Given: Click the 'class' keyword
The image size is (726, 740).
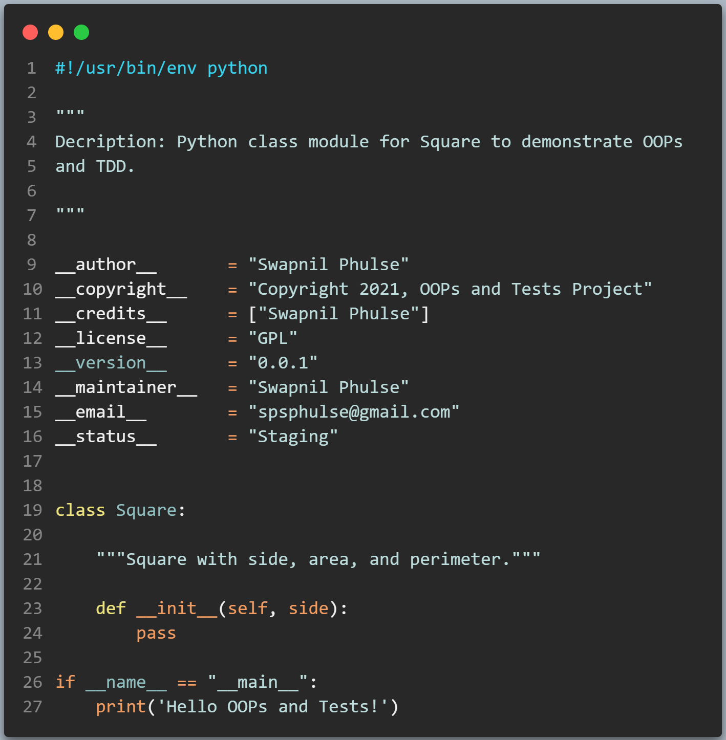Looking at the screenshot, I should 80,510.
